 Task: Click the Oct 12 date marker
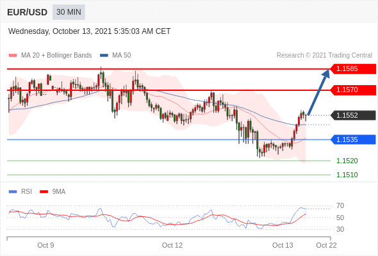[172, 245]
